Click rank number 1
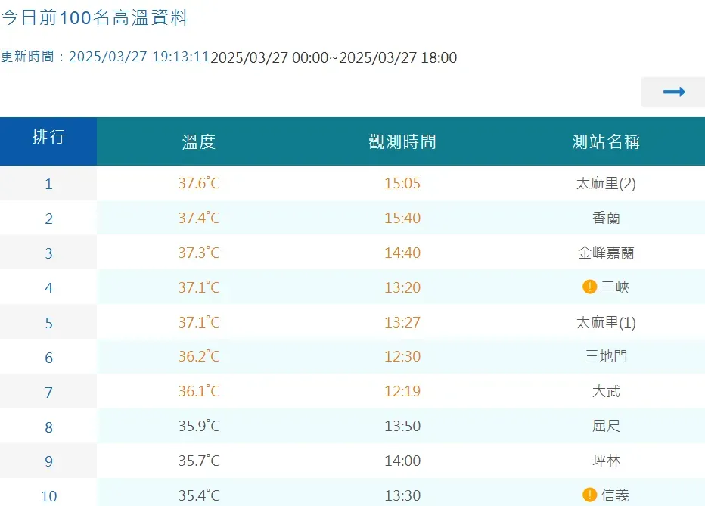Image resolution: width=705 pixels, height=506 pixels. click(x=48, y=184)
